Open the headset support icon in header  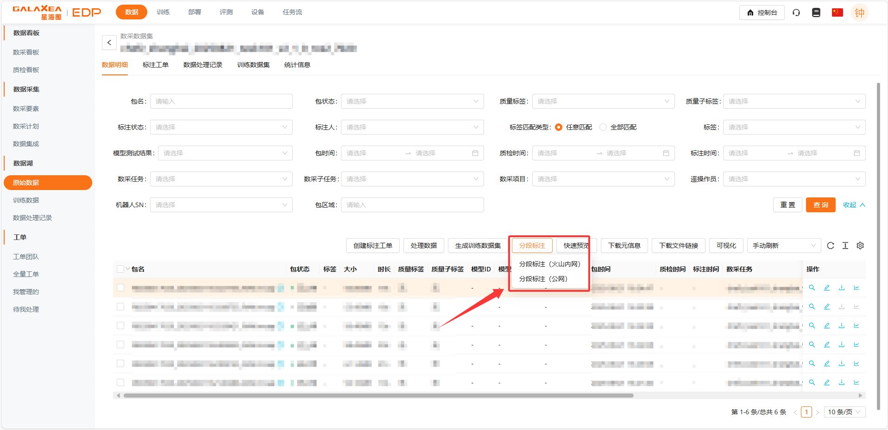(x=796, y=12)
